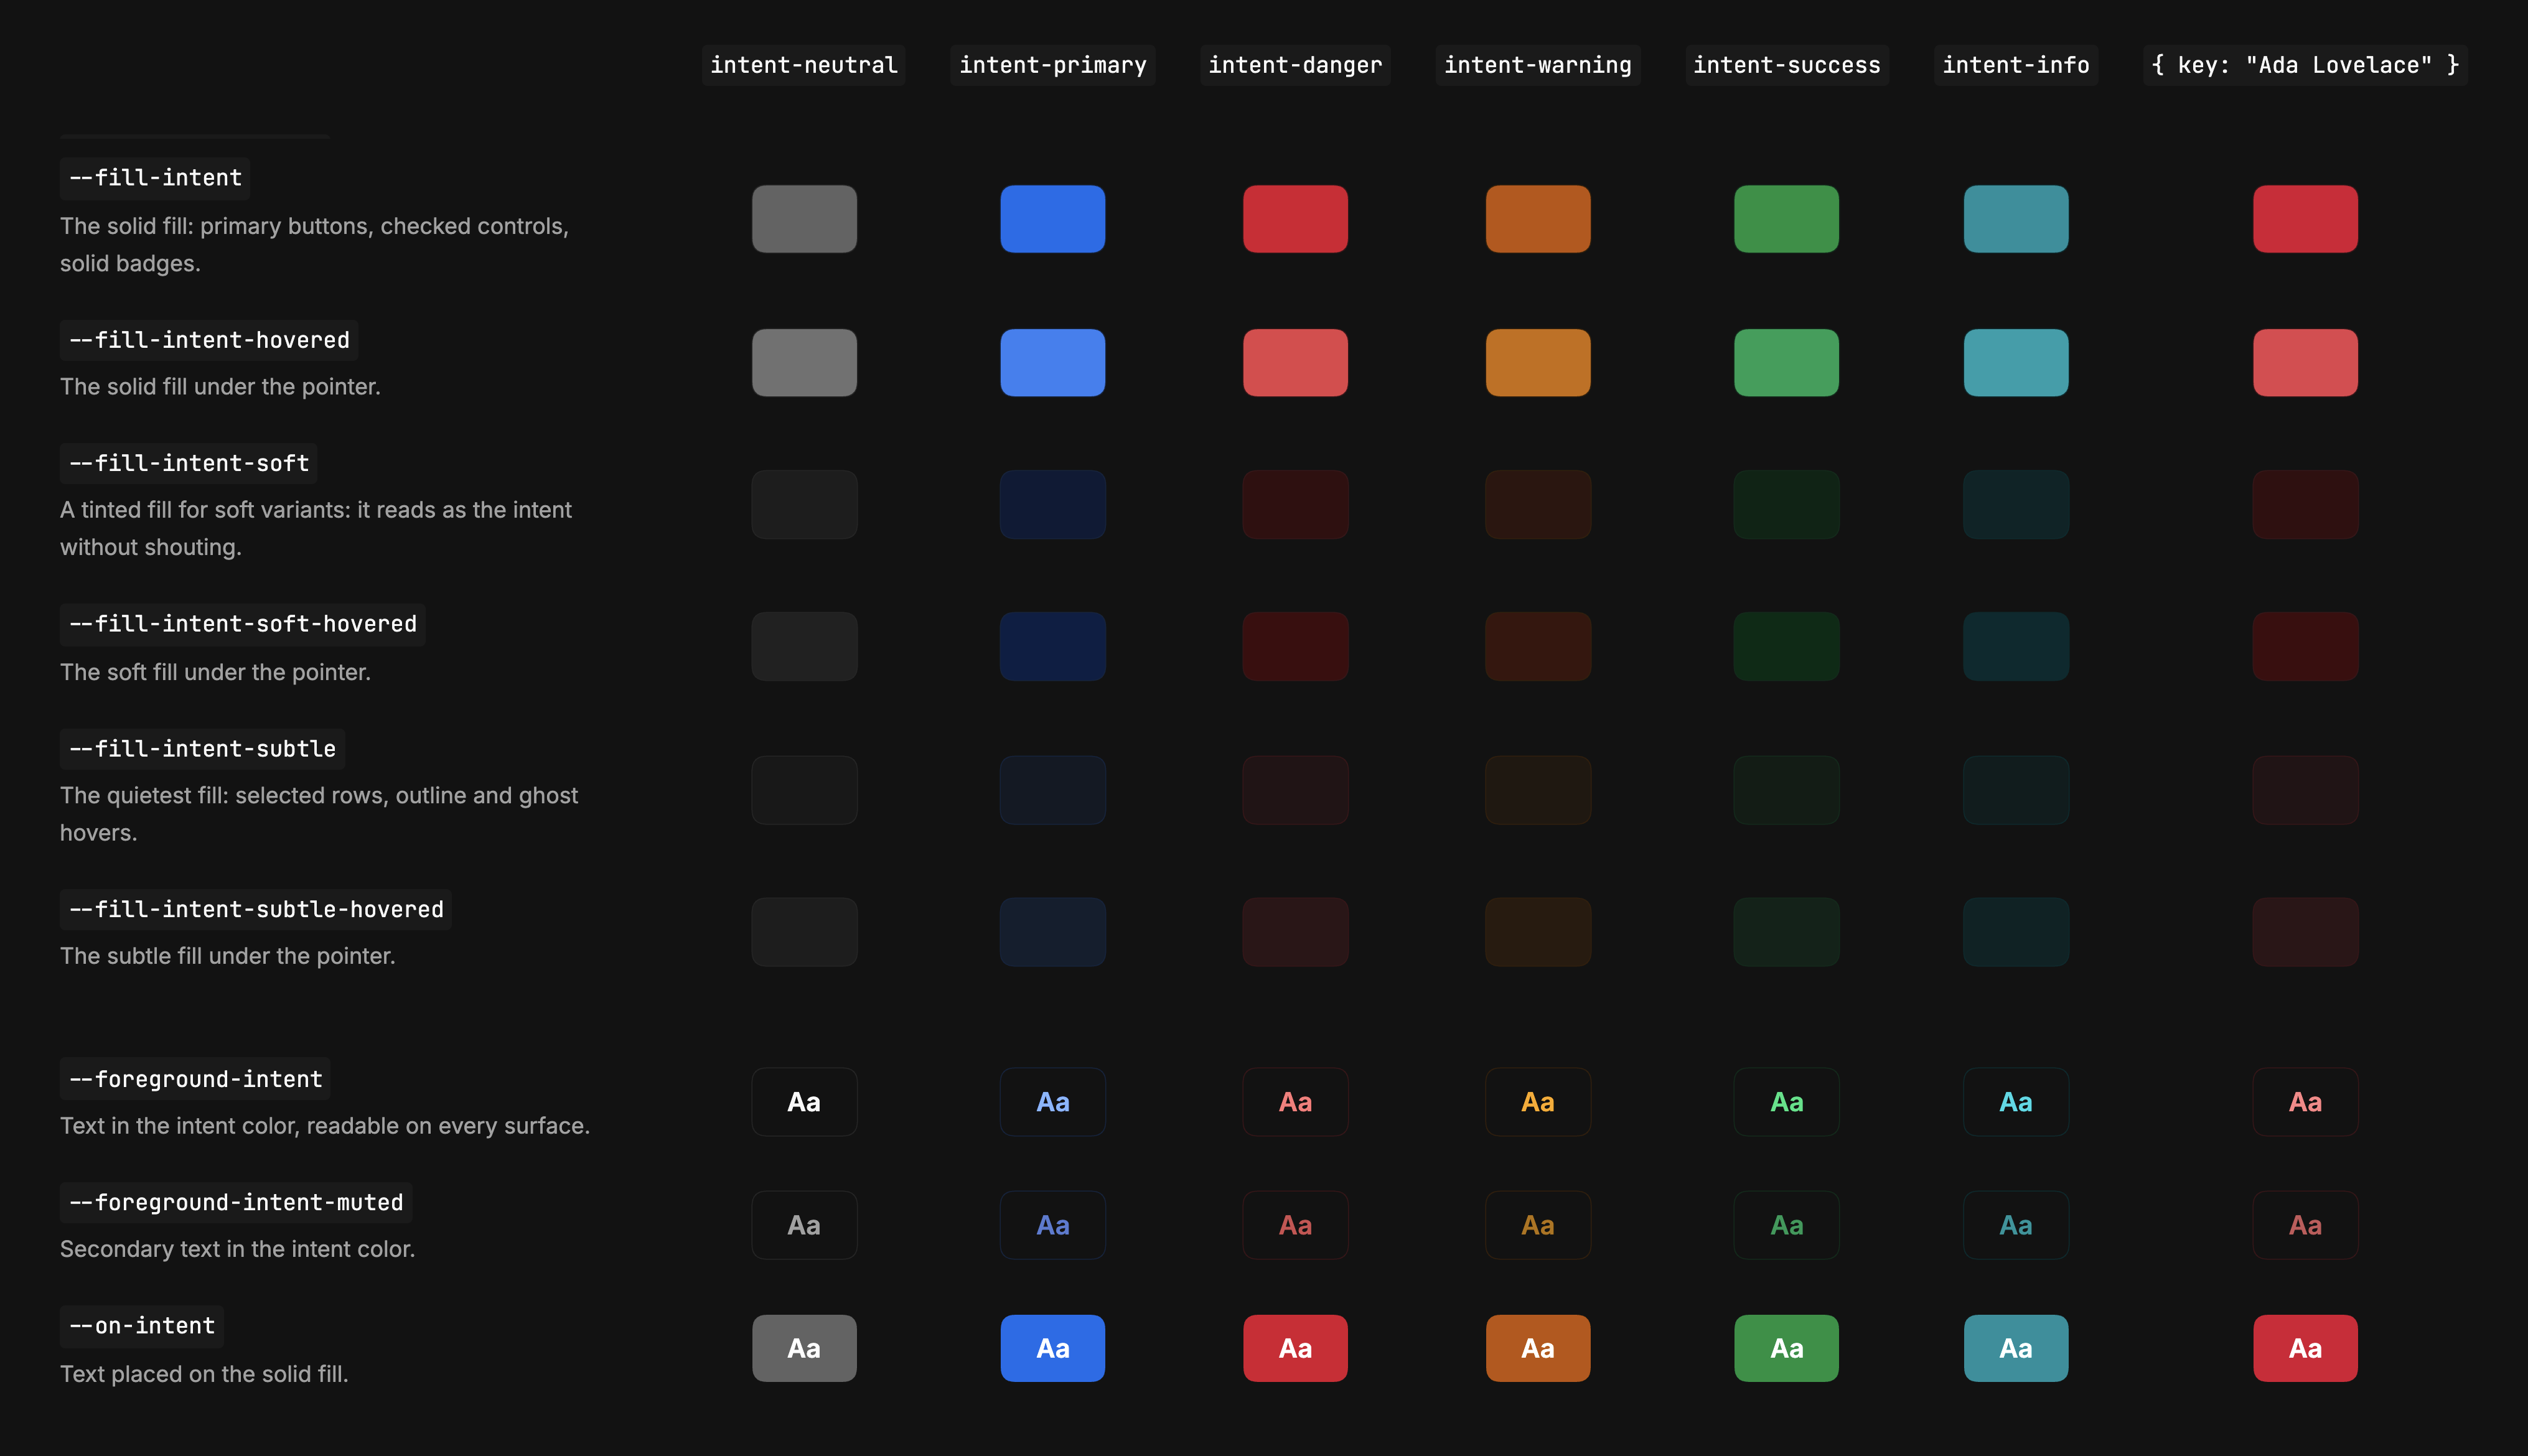Screen dimensions: 2528x1456
Task: Select the --foreground-intent-muted Aa sample in Ada Lovelace column
Action: (2305, 1225)
